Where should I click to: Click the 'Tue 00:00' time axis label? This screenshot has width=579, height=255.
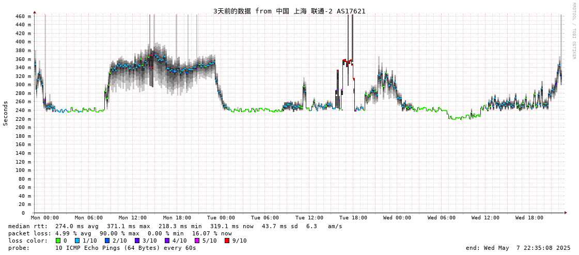coord(221,218)
